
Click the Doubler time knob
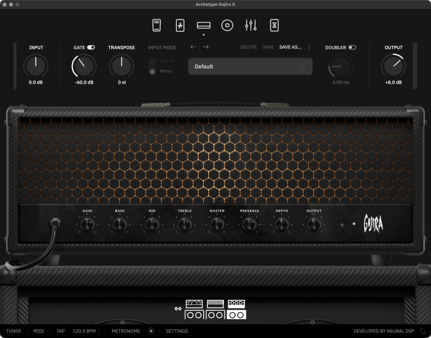tap(340, 66)
